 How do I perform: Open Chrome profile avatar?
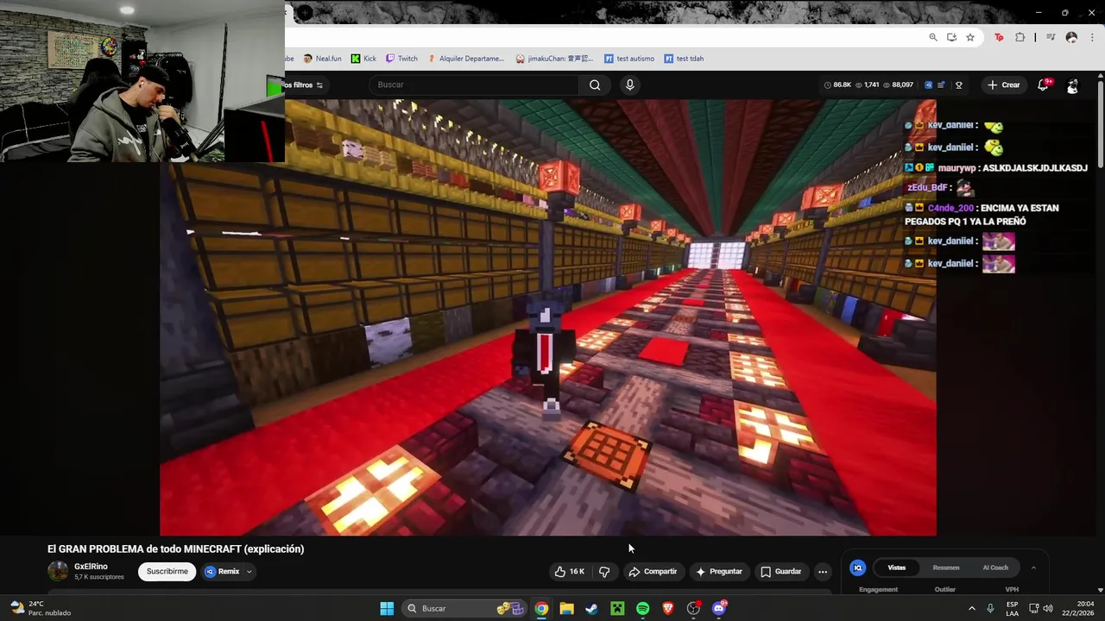pyautogui.click(x=1071, y=37)
